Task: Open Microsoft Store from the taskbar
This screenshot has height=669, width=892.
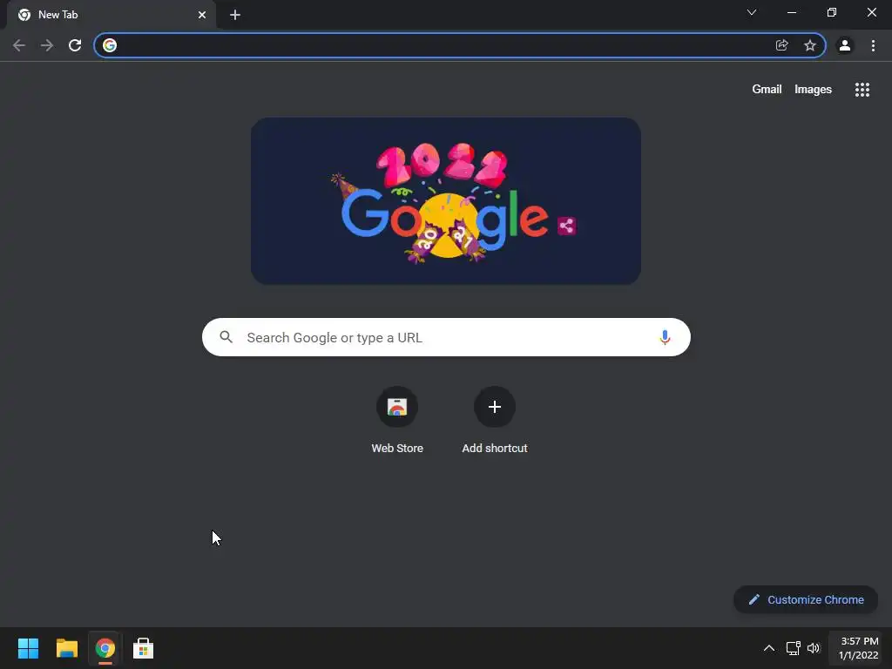Action: (x=144, y=648)
